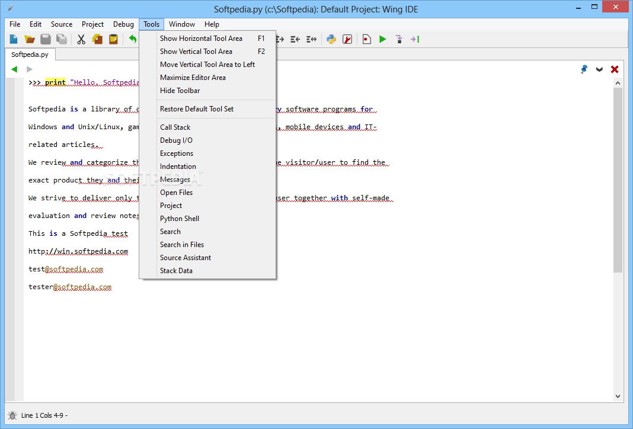Open Source Assistant tool
The image size is (633, 429).
(207, 258)
